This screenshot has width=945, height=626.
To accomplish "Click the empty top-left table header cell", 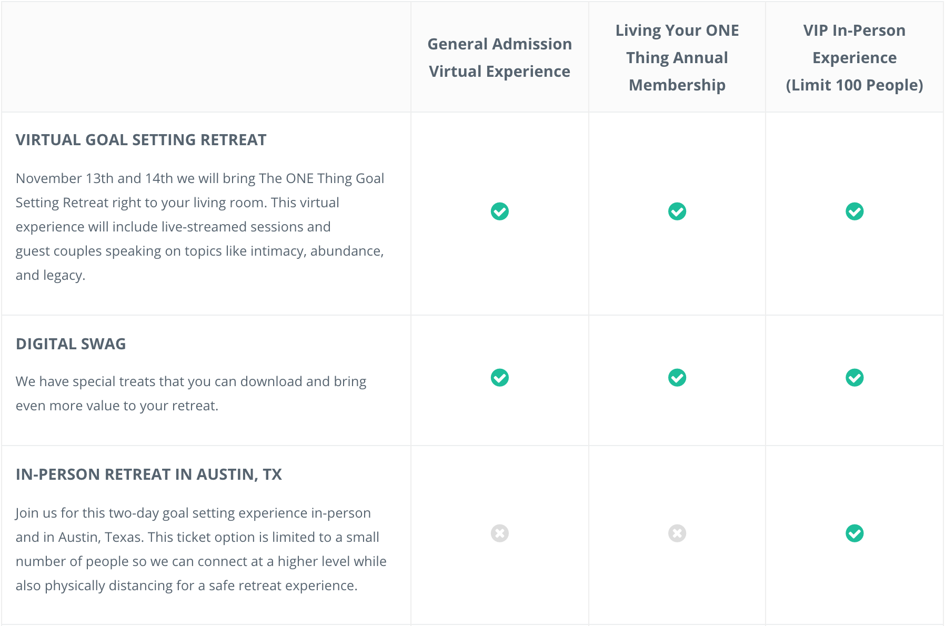I will tap(206, 57).
